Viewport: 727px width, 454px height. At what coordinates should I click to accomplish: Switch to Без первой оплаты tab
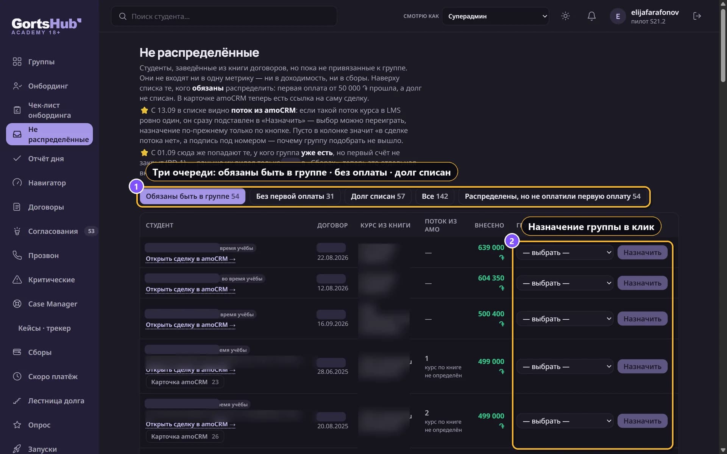tap(295, 196)
